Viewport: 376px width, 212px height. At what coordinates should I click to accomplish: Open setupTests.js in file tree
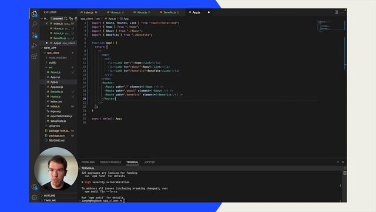pyautogui.click(x=58, y=121)
